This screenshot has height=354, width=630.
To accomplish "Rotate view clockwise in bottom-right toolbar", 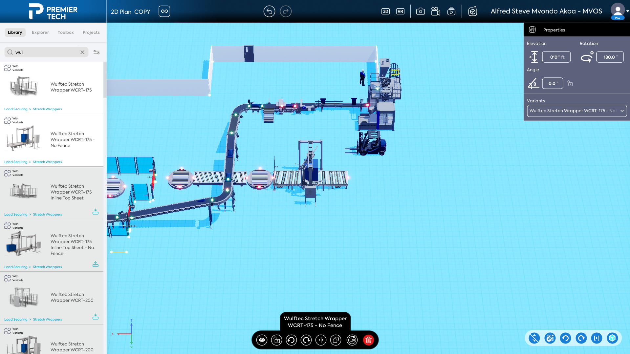I will coord(581,338).
